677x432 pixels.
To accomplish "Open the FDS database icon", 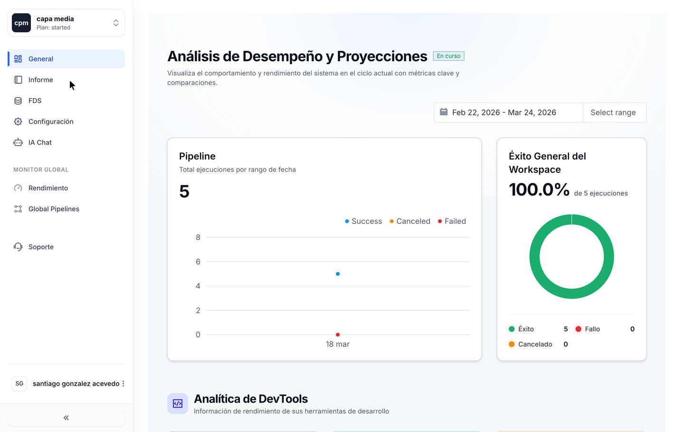I will point(18,100).
